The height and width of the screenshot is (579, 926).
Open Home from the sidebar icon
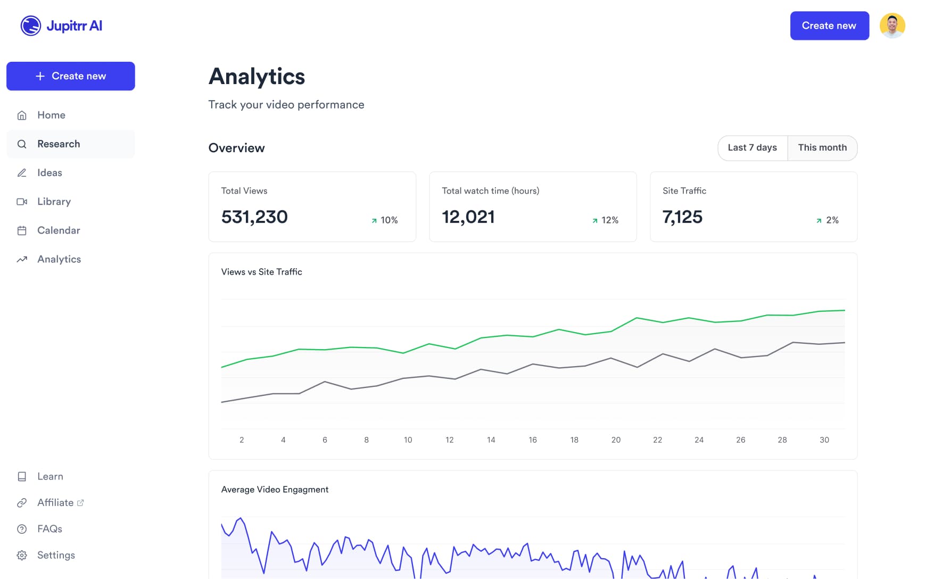[x=22, y=115]
